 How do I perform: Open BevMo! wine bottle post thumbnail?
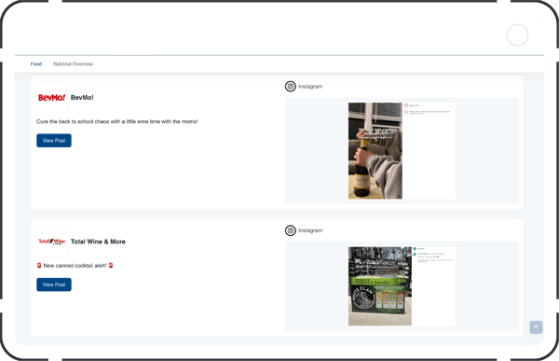click(402, 151)
